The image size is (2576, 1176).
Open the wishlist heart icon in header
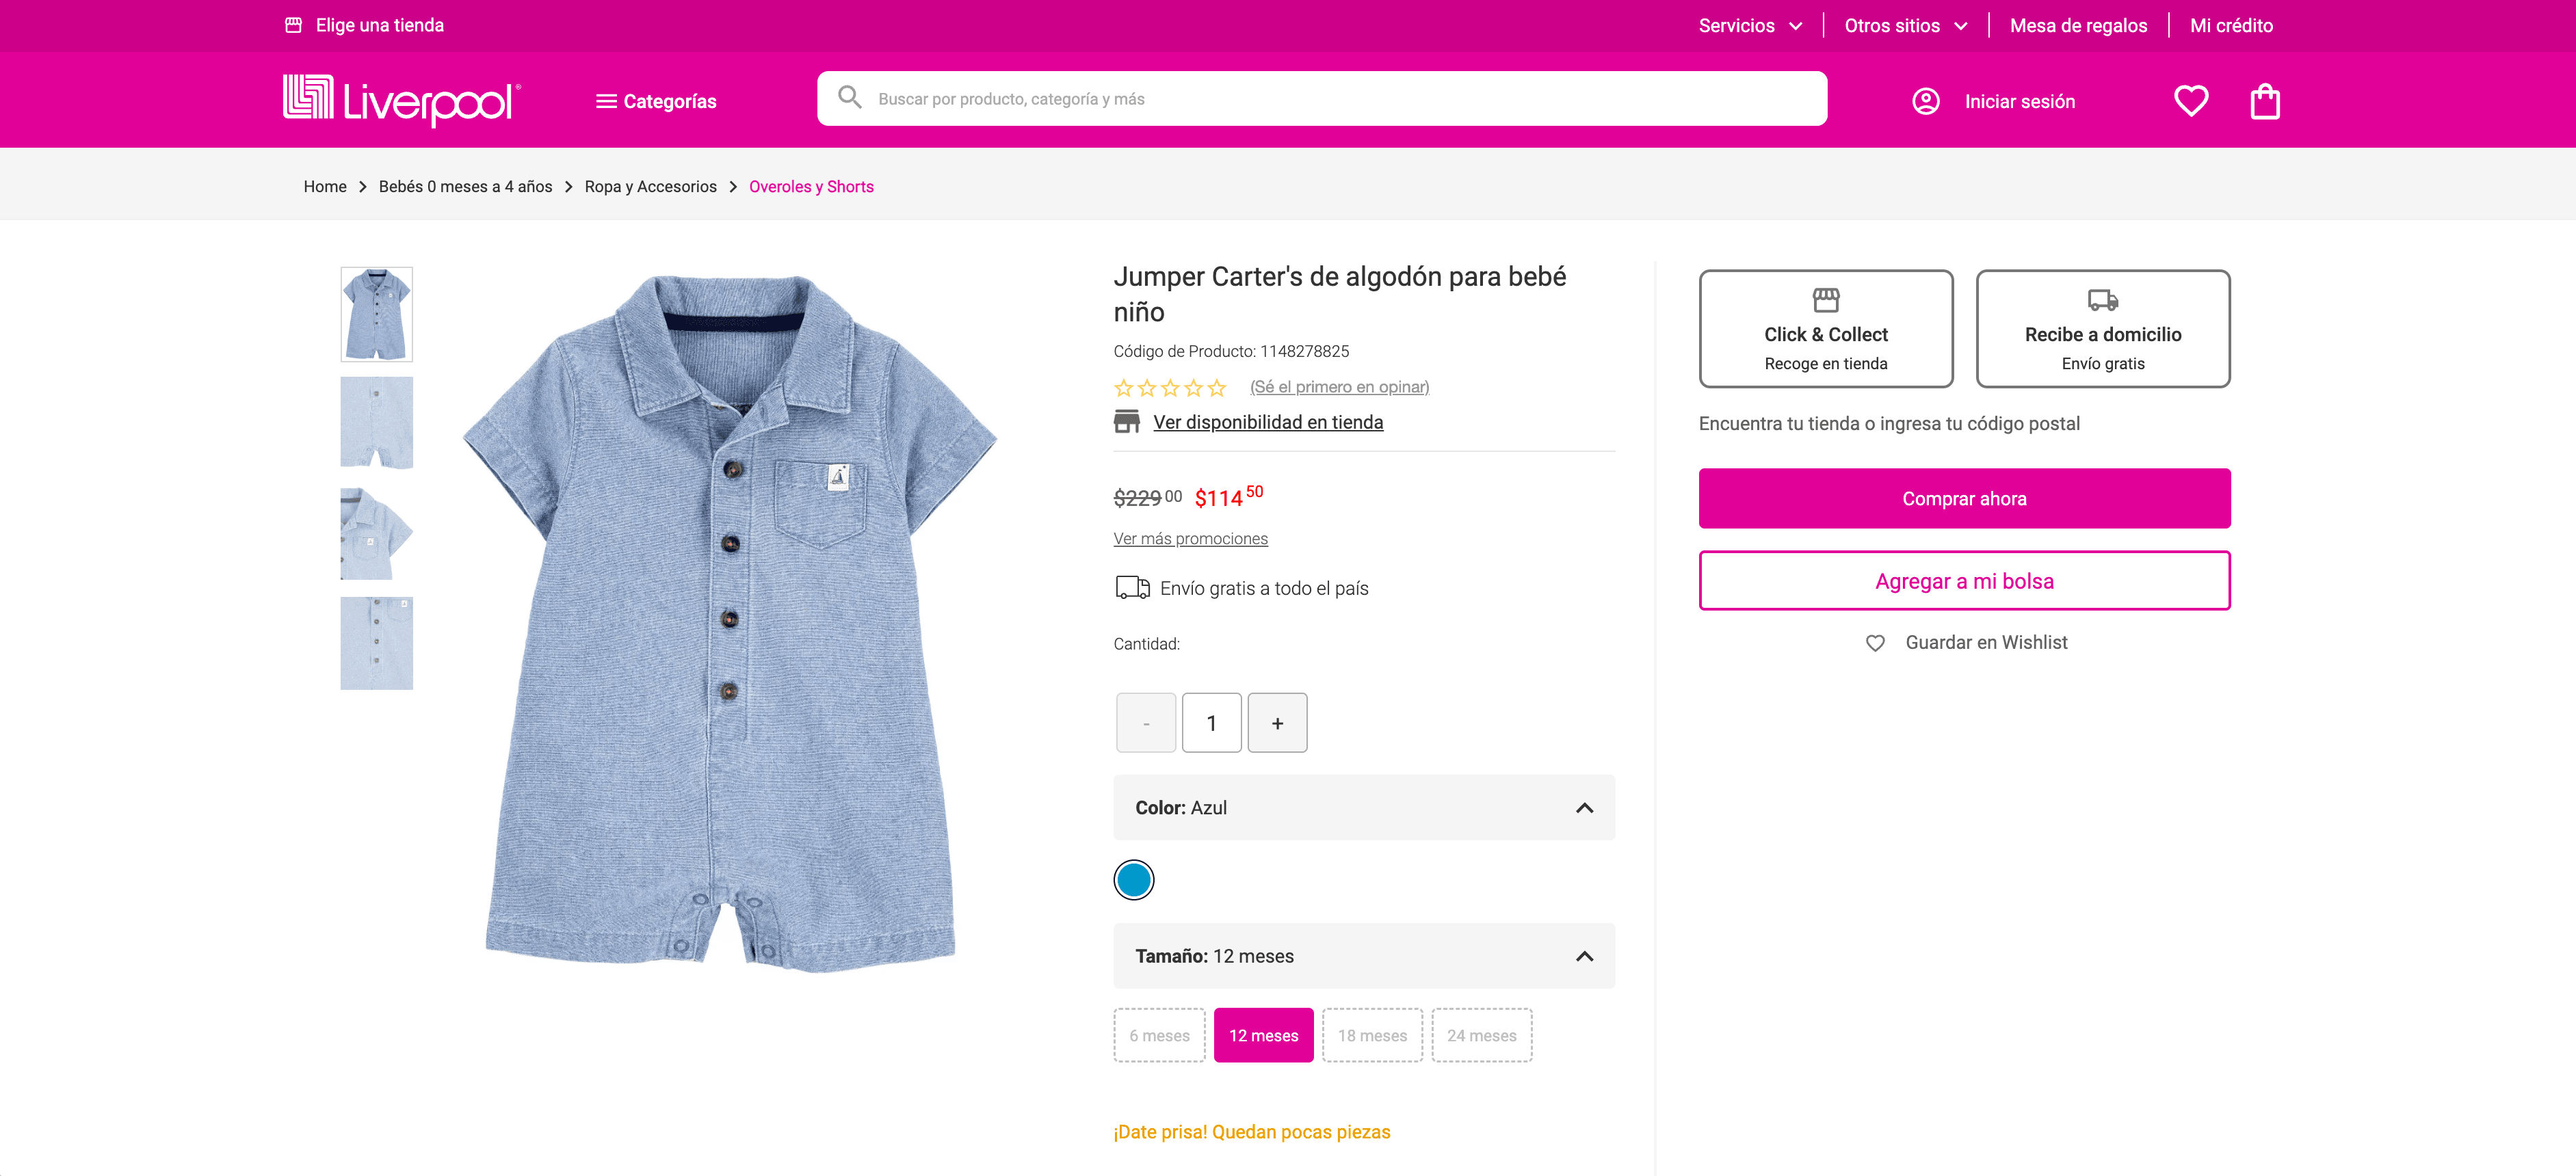click(2190, 101)
